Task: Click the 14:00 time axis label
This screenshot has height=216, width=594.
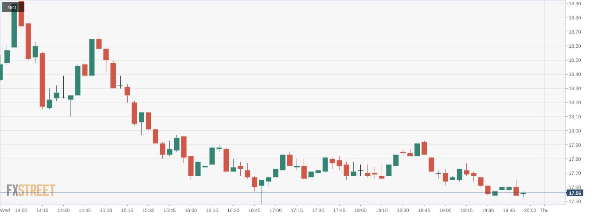Action: [x=21, y=210]
